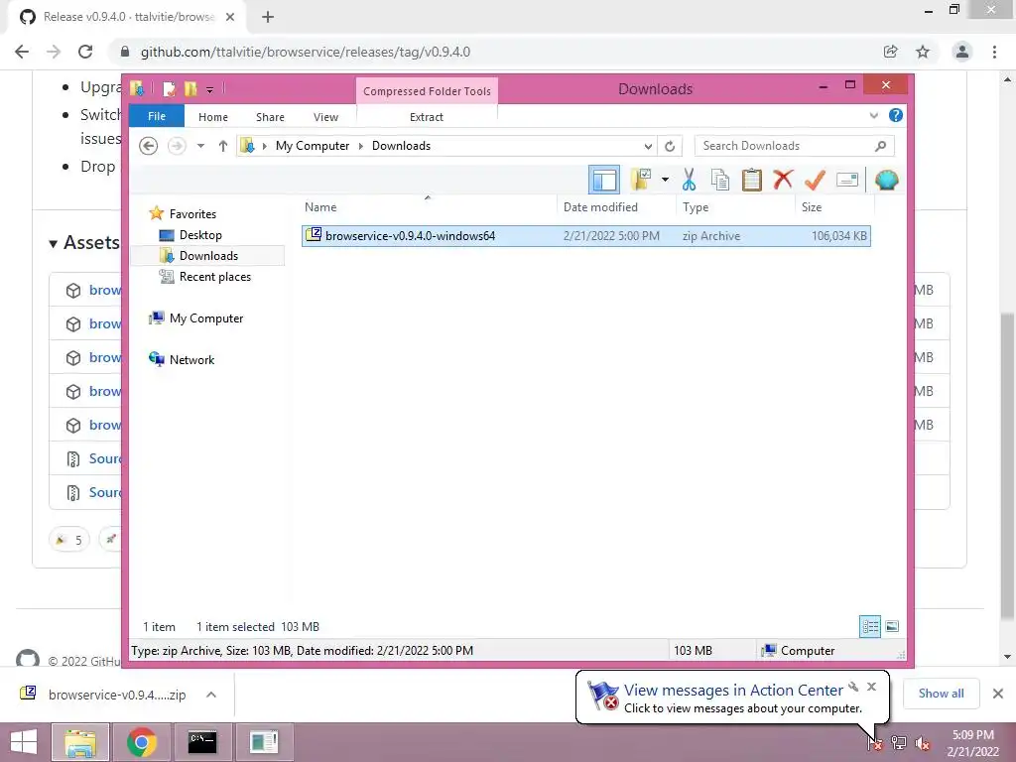Click into Search Downloads field

[787, 146]
